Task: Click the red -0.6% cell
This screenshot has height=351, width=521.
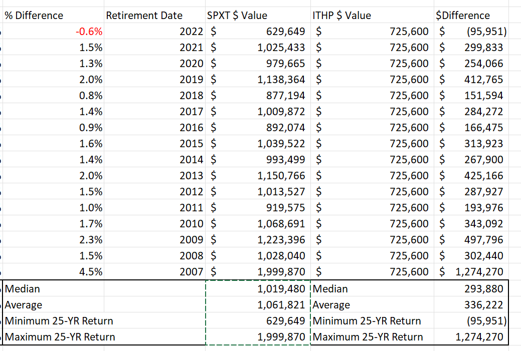Action: tap(53, 31)
